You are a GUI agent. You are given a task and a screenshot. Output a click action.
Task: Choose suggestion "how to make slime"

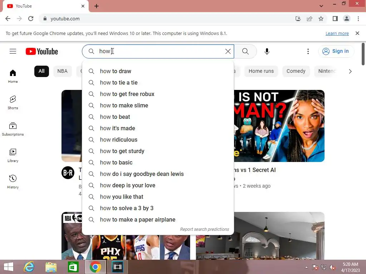click(158, 105)
